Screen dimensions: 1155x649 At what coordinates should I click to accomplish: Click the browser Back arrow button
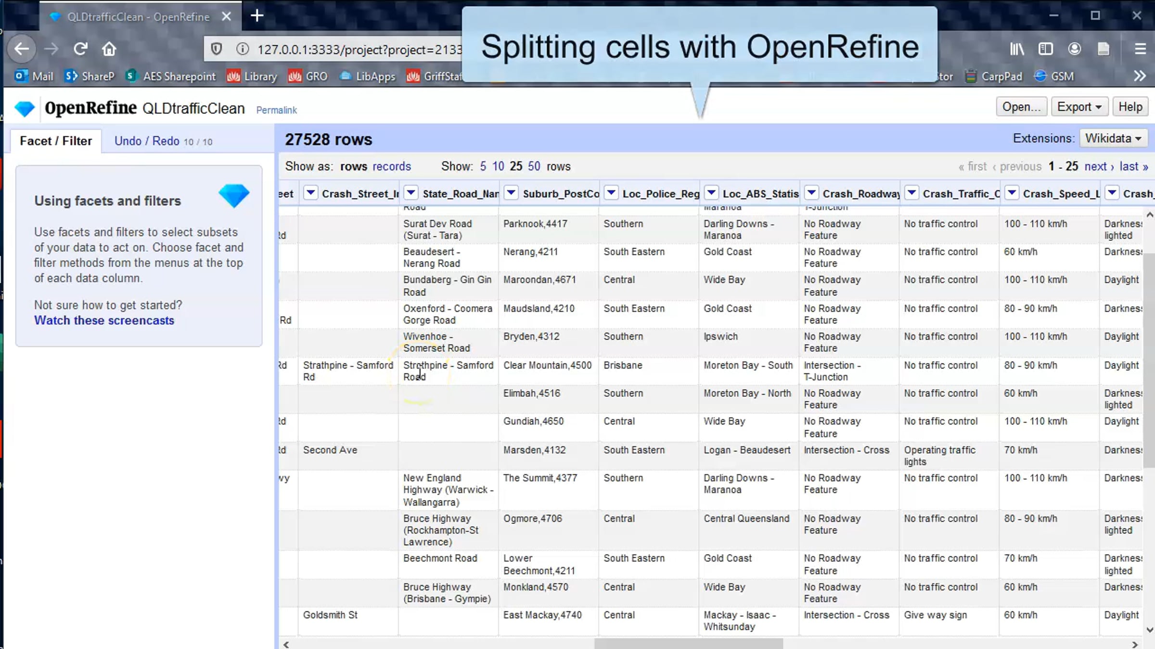click(x=22, y=49)
